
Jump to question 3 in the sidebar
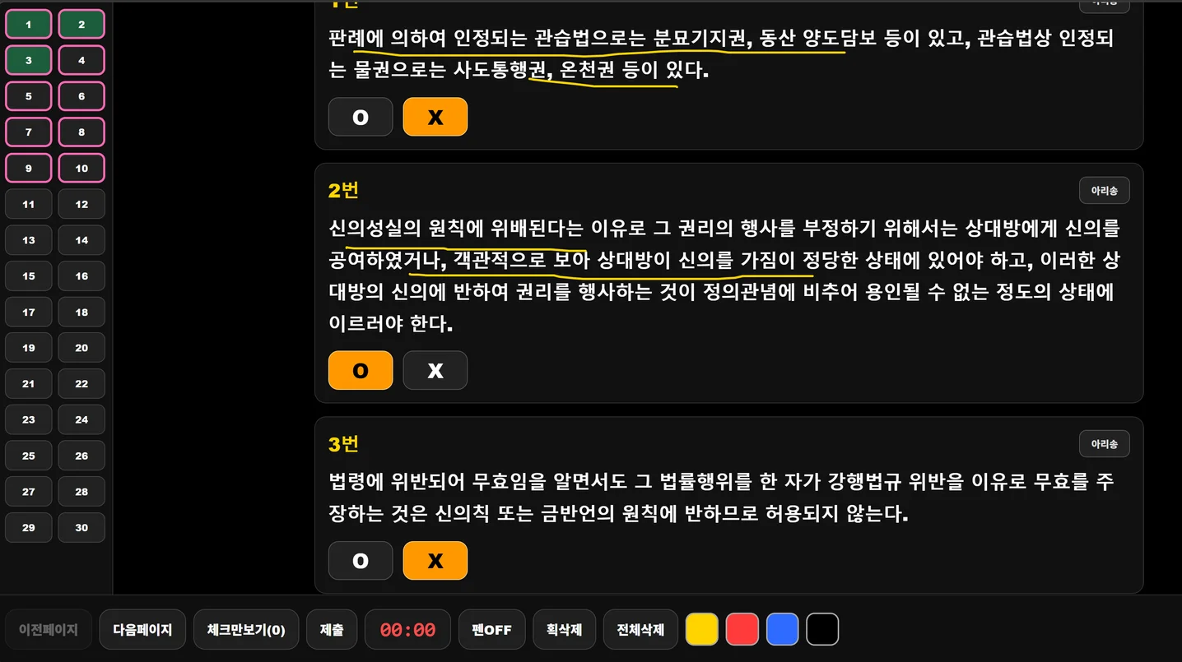pyautogui.click(x=29, y=60)
